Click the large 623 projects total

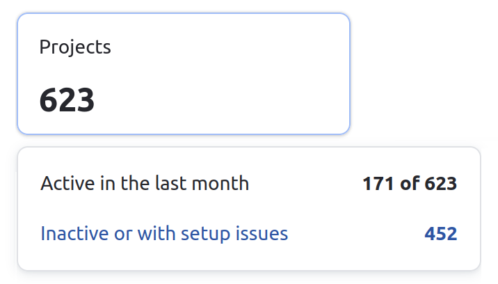(67, 100)
